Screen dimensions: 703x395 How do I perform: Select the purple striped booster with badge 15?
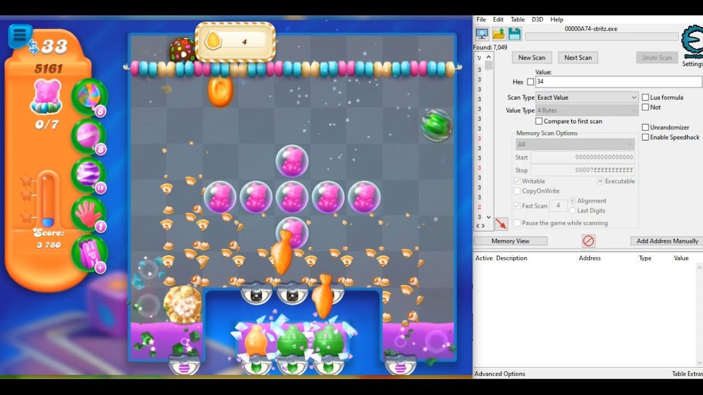[x=90, y=174]
